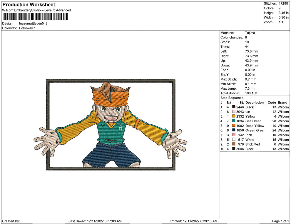
Task: Click the Zoom value '1:1'
Action: (281, 22)
